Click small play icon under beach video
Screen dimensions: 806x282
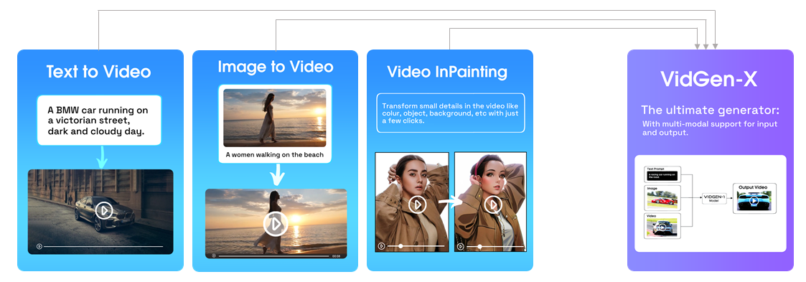click(x=214, y=255)
